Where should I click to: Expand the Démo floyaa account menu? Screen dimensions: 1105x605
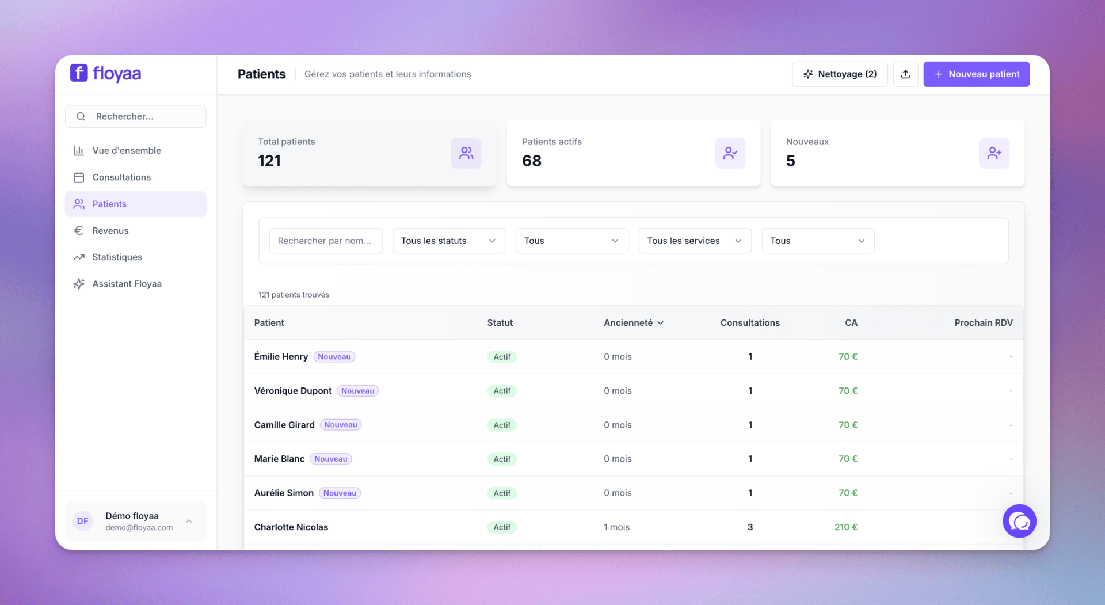click(x=189, y=521)
